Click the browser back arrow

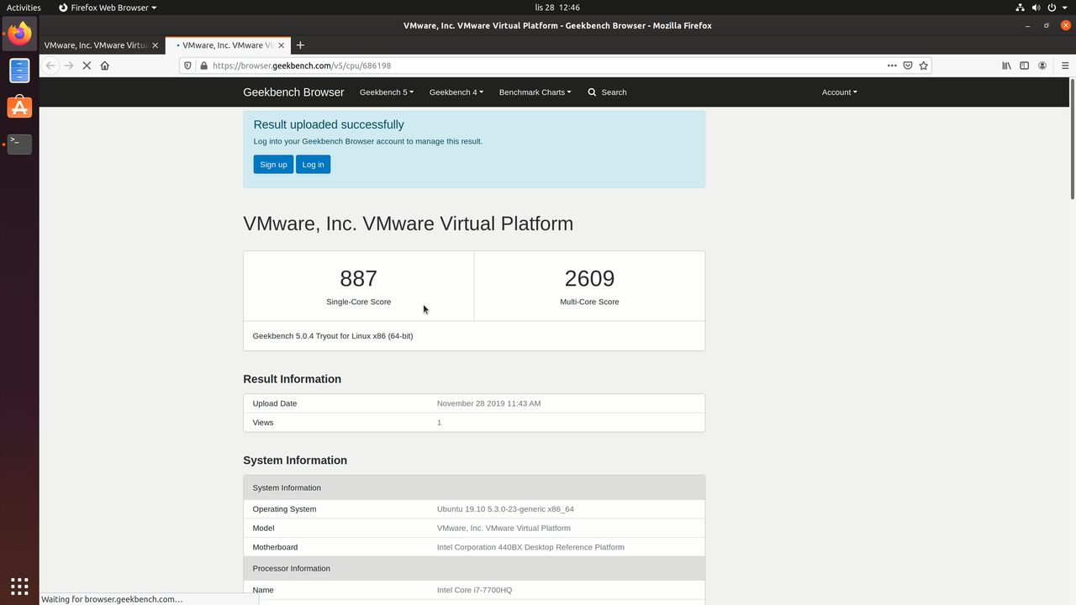(50, 66)
